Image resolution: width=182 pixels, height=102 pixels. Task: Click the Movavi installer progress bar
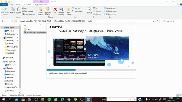point(91,70)
